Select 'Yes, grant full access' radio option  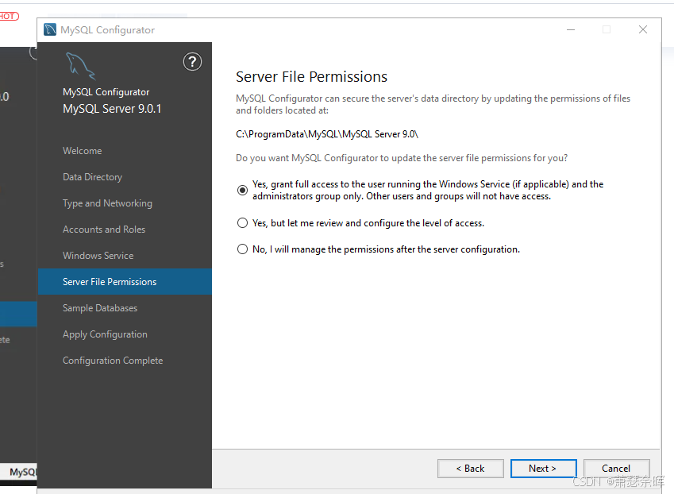tap(243, 190)
